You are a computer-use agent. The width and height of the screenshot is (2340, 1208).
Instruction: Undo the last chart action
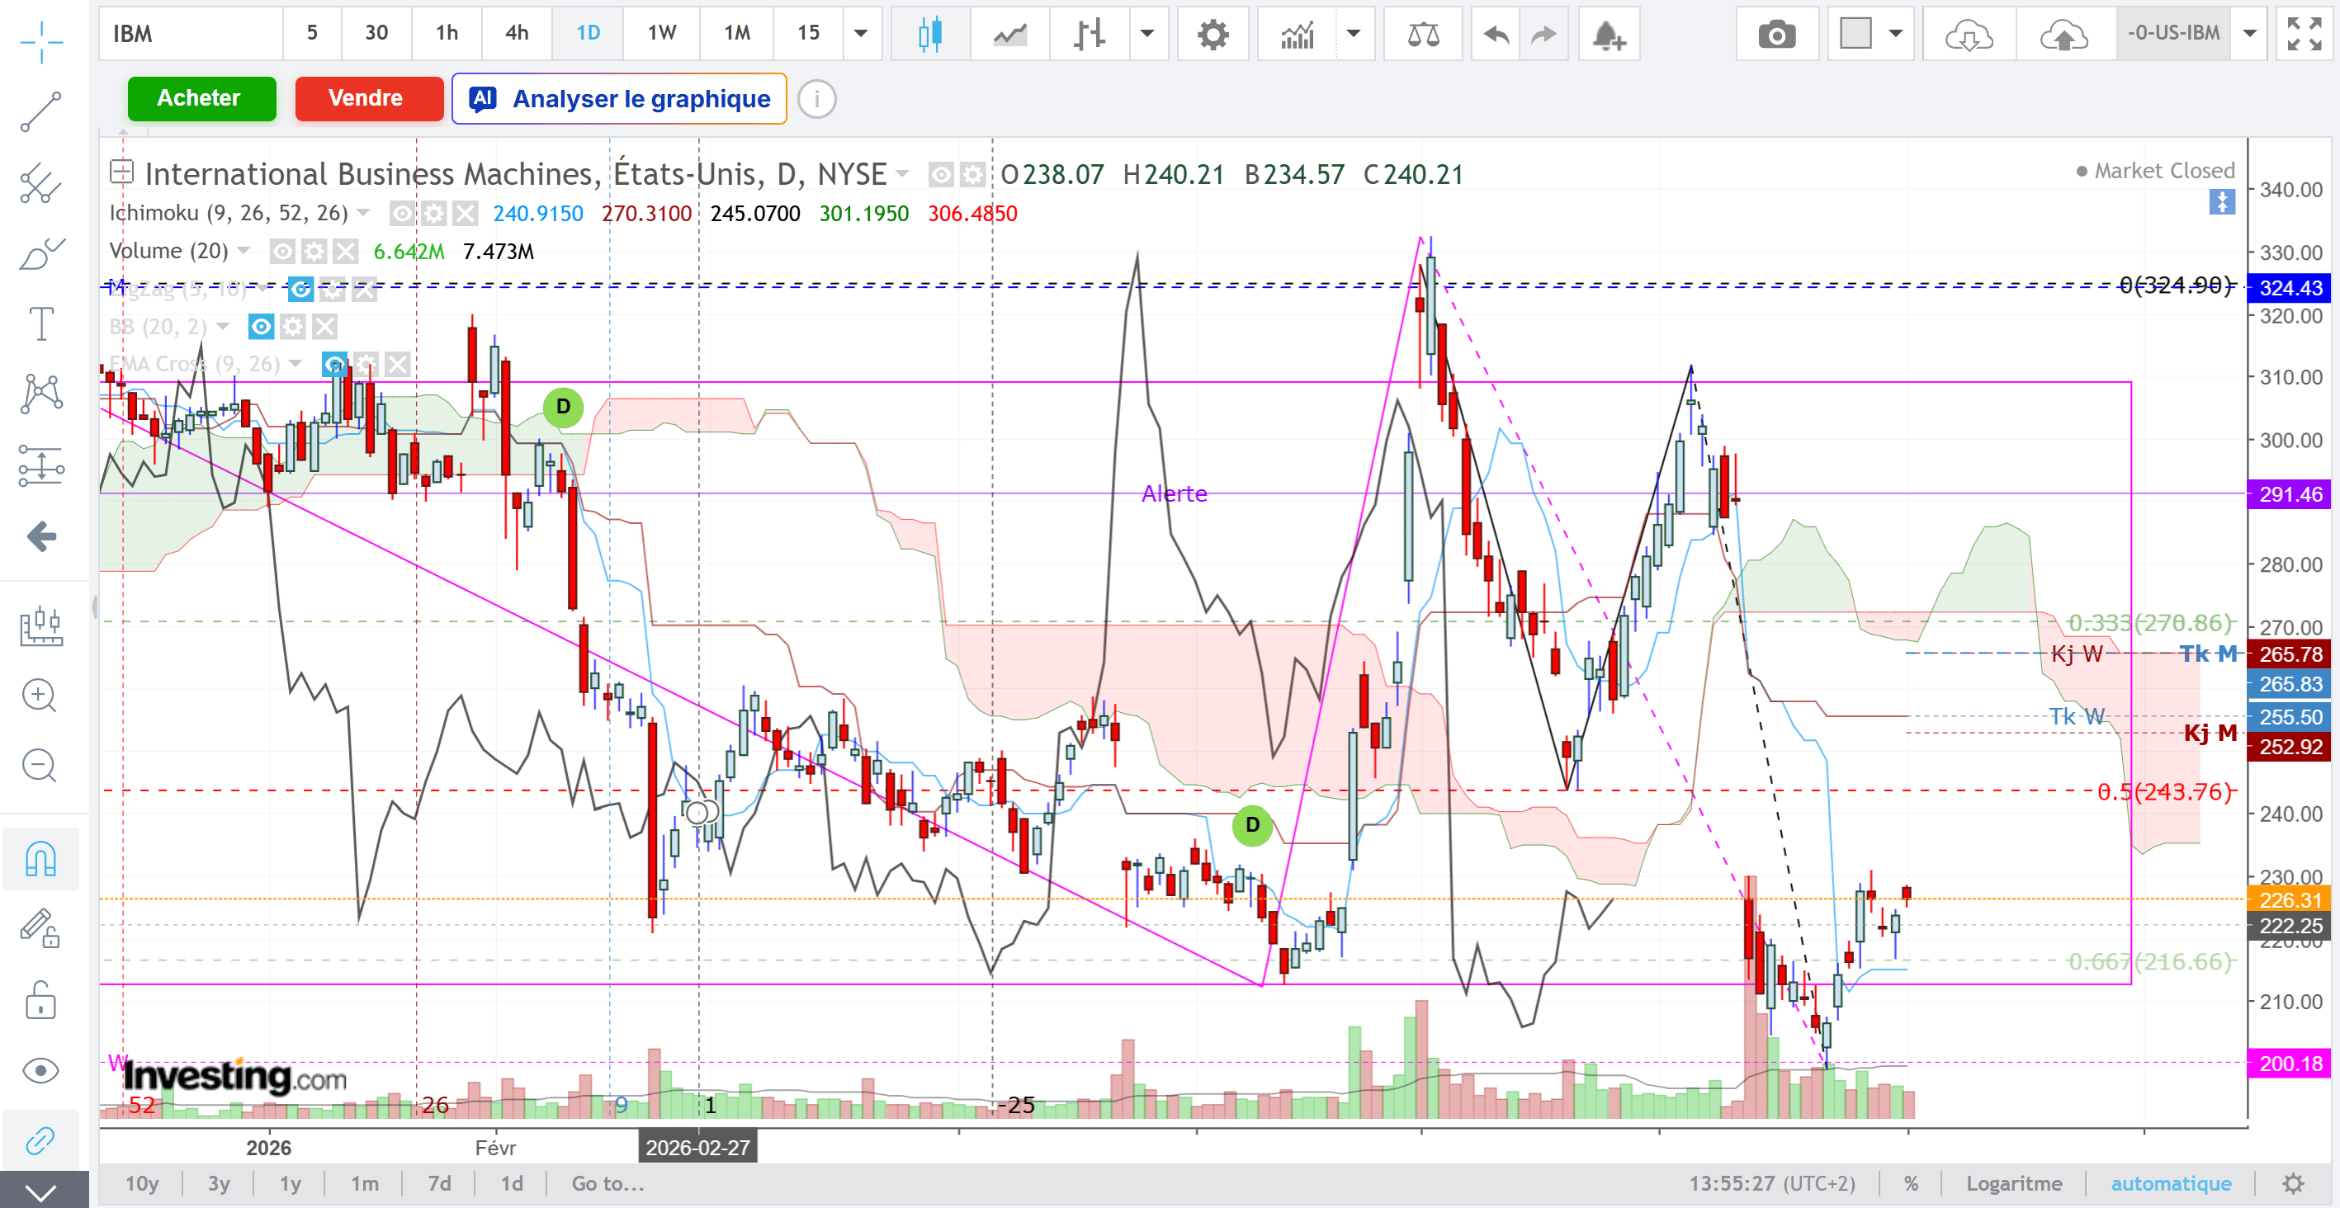[1496, 35]
